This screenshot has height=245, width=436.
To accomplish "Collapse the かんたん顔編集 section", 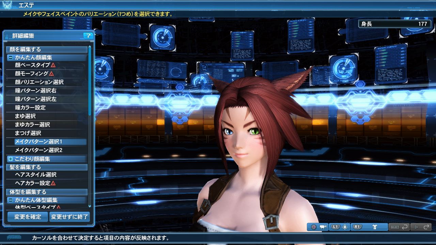I will pos(11,58).
